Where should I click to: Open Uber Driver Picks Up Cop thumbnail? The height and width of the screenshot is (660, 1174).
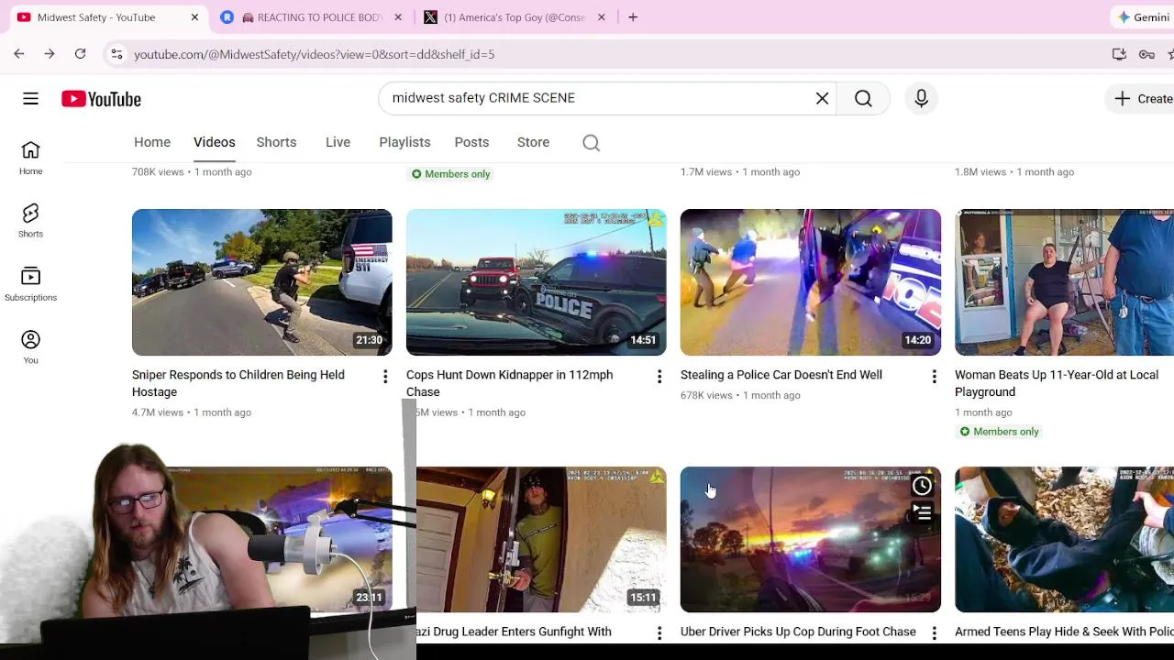coord(810,539)
